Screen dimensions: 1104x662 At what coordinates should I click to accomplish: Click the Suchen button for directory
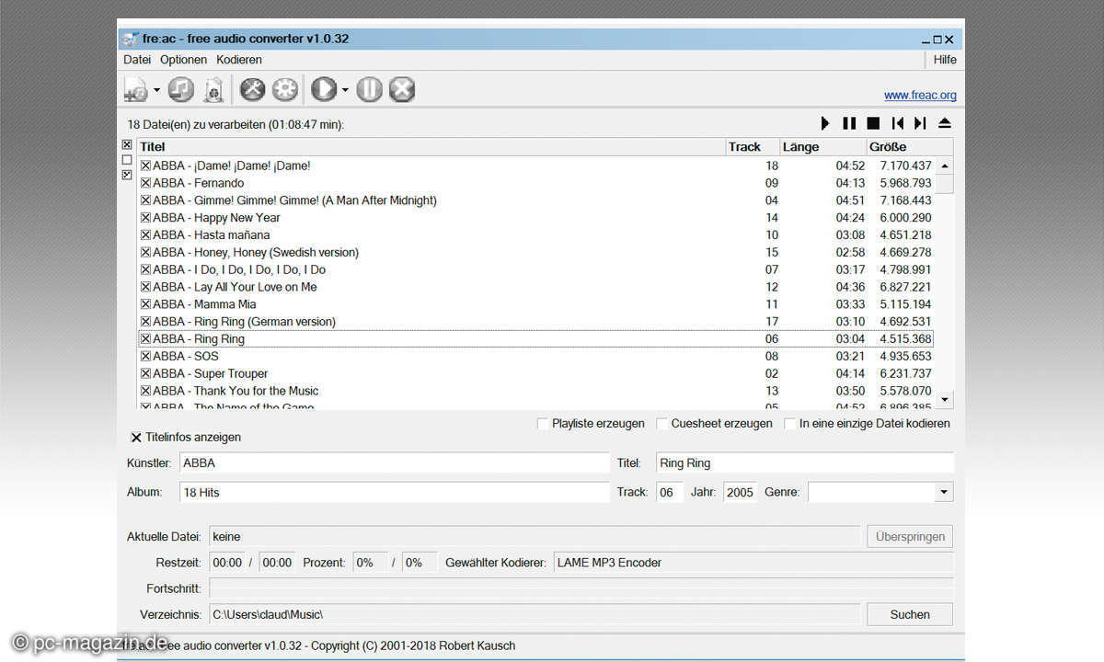tap(910, 614)
